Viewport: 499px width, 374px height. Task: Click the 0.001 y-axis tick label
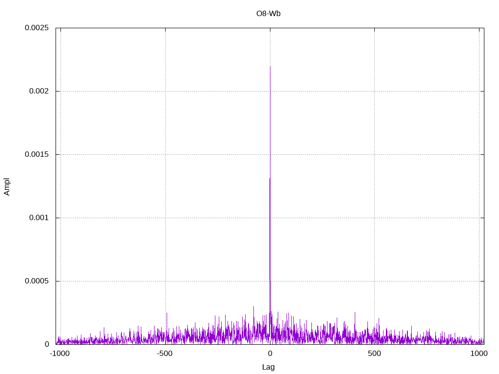click(39, 218)
